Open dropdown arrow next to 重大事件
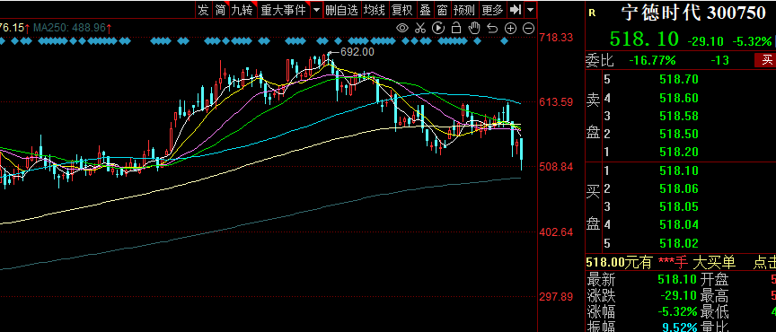The height and width of the screenshot is (332, 776). coord(316,9)
